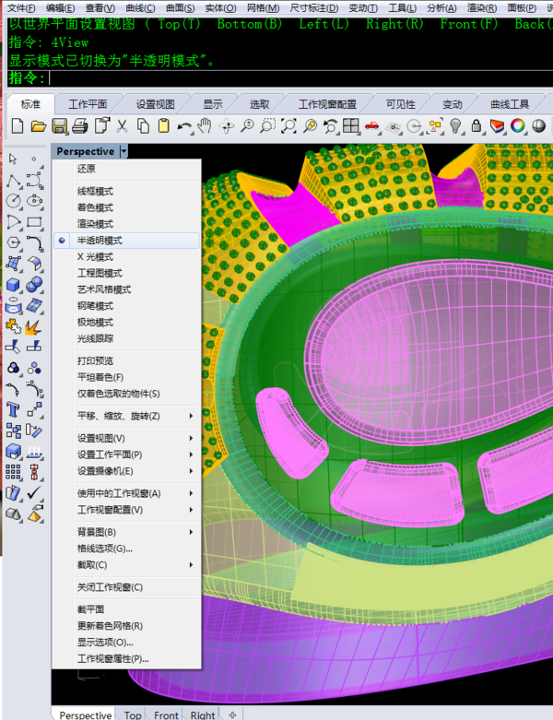Click the Save file icon

pos(59,125)
